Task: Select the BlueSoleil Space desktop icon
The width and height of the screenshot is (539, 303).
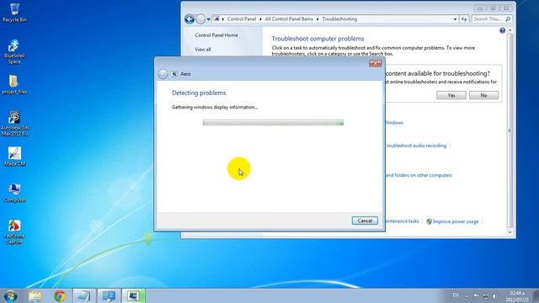Action: pyautogui.click(x=14, y=52)
